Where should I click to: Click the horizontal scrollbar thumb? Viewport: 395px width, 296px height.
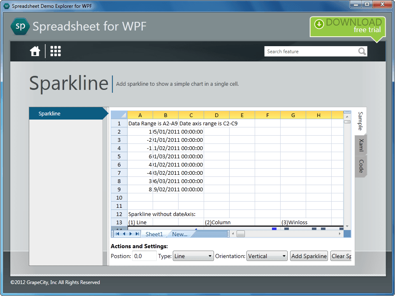241,234
